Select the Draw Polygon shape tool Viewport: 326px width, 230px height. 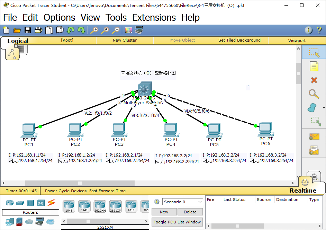(x=312, y=108)
